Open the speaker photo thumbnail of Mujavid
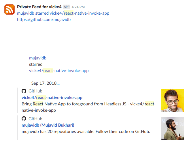This screenshot has height=143, width=189. click(x=173, y=128)
